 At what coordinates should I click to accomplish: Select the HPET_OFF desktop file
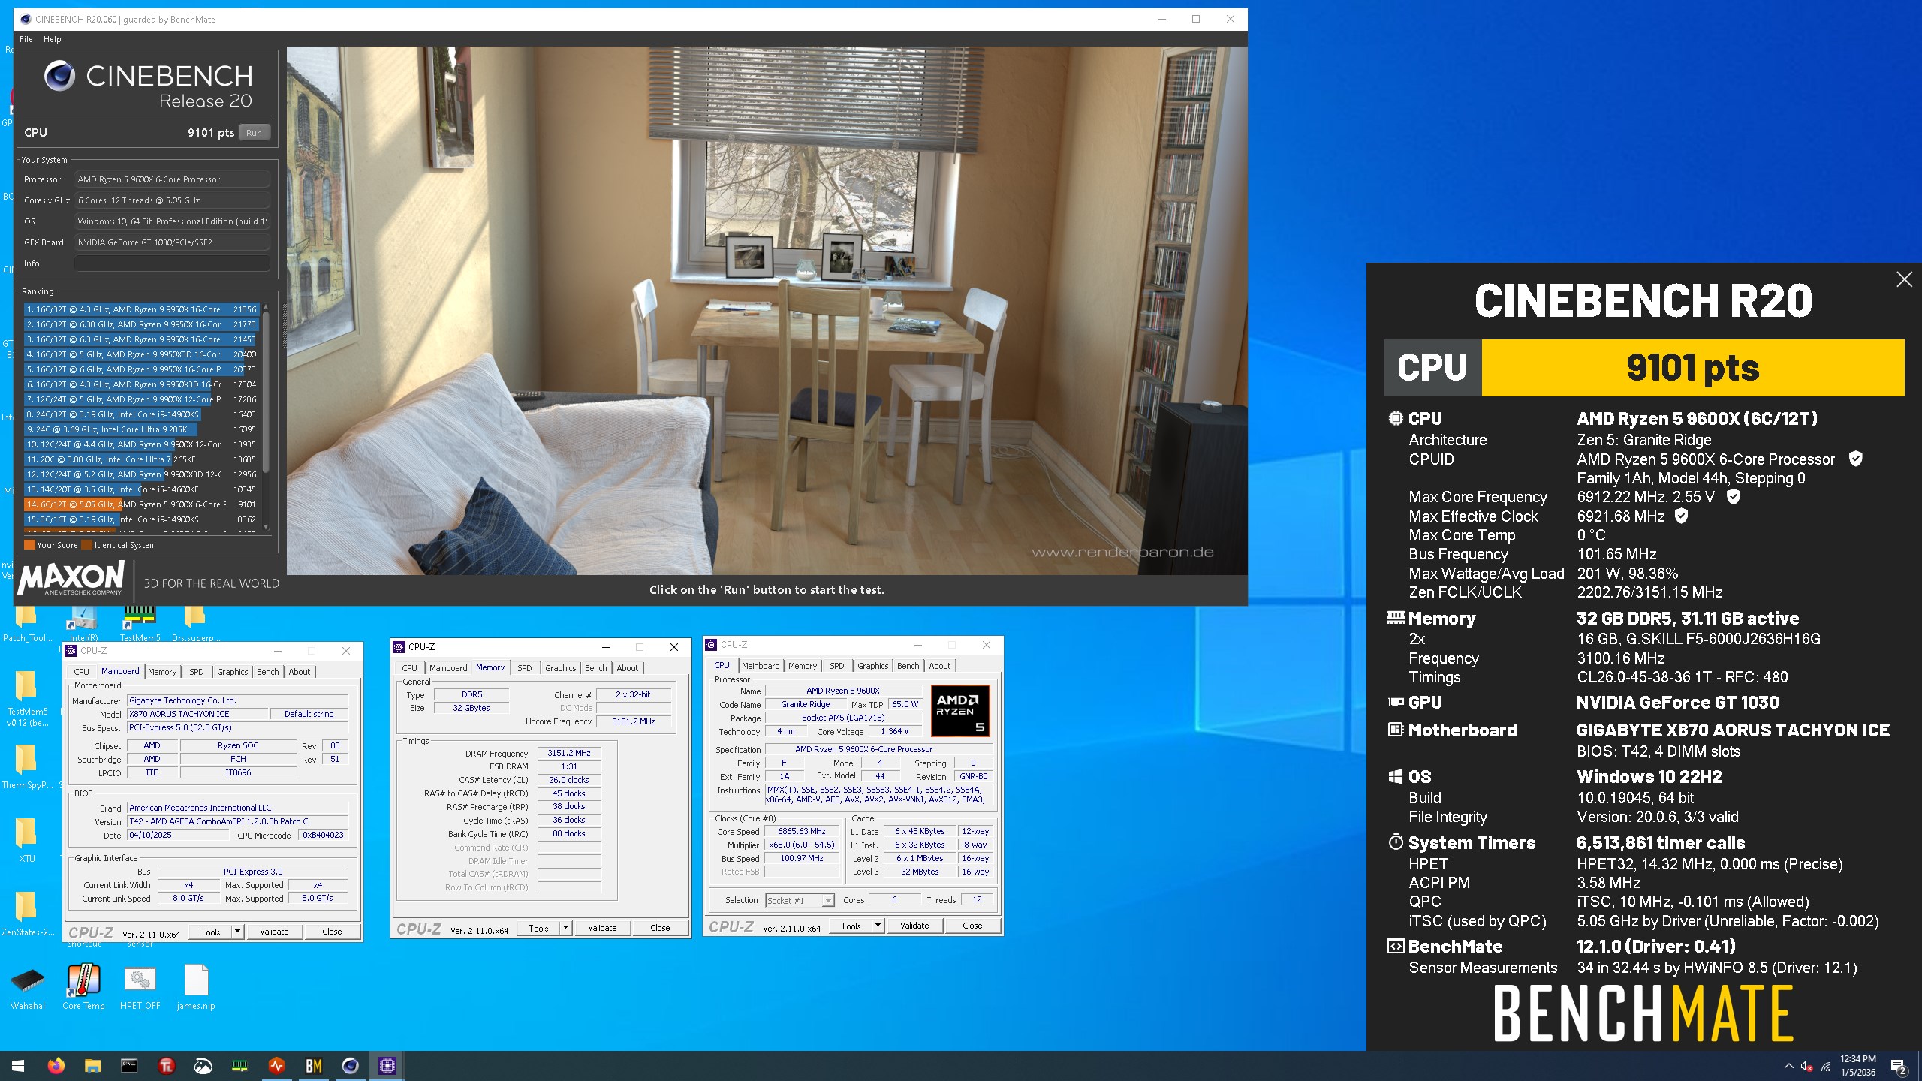[140, 987]
